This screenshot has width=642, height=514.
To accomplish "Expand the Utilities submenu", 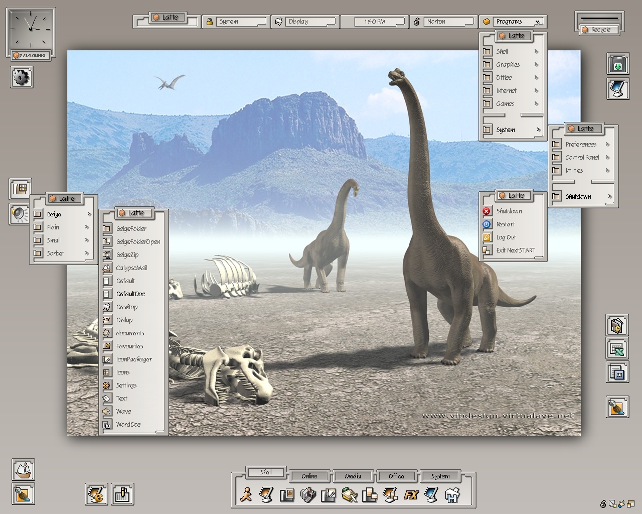I will (582, 170).
